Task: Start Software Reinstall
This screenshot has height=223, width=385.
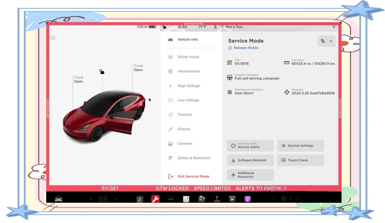Action: (250, 160)
